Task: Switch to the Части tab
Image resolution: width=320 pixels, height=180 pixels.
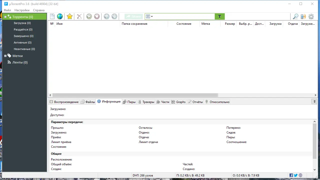Action: [163, 102]
